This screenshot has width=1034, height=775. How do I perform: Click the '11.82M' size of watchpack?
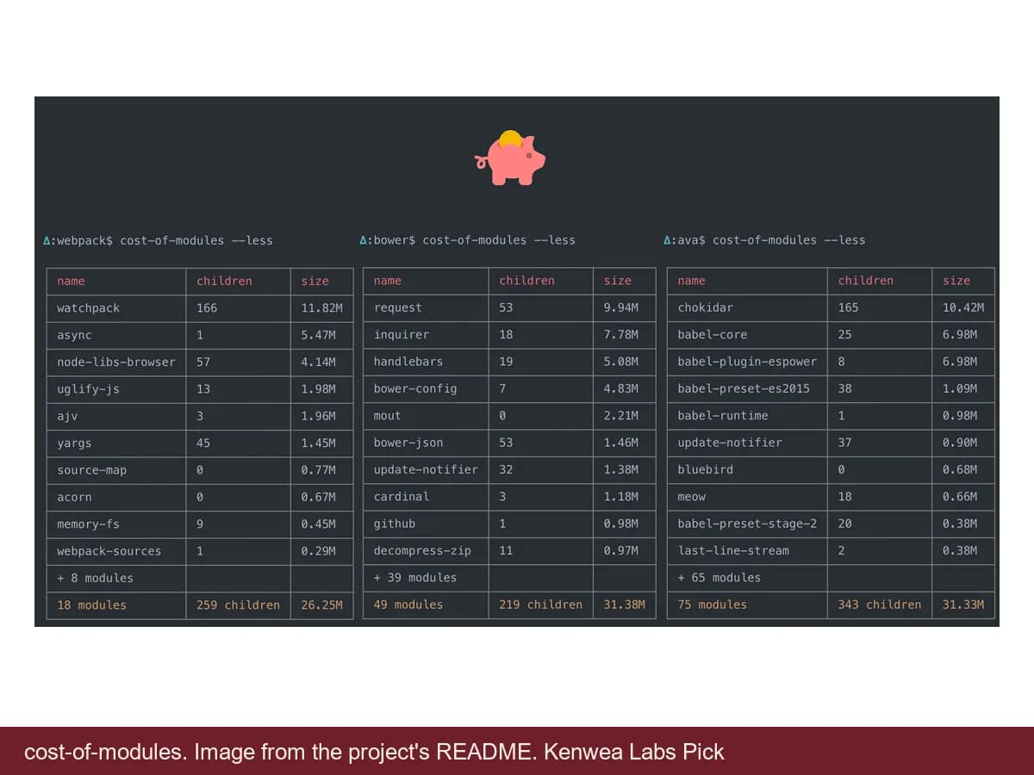tap(321, 308)
